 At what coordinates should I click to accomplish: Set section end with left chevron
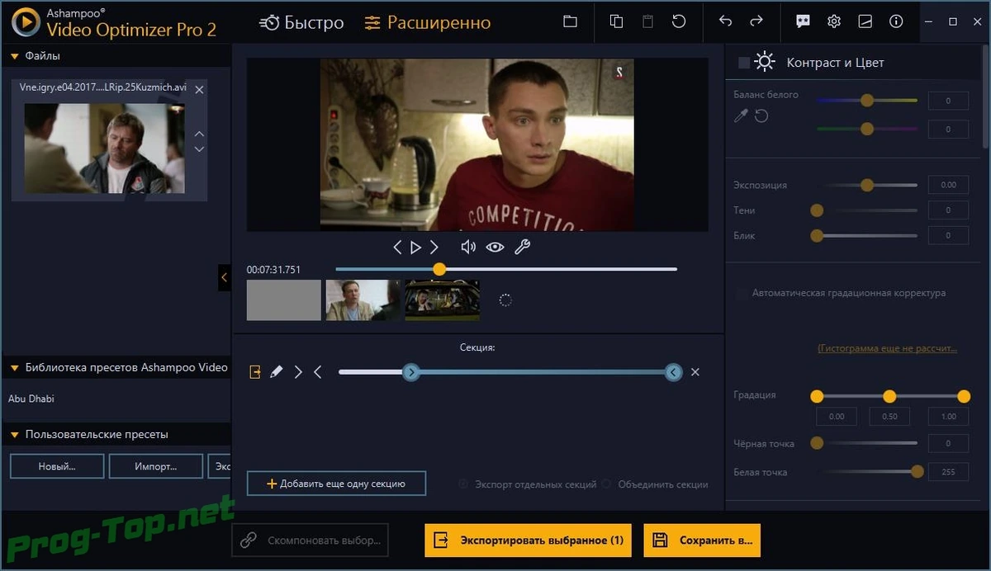tap(318, 372)
